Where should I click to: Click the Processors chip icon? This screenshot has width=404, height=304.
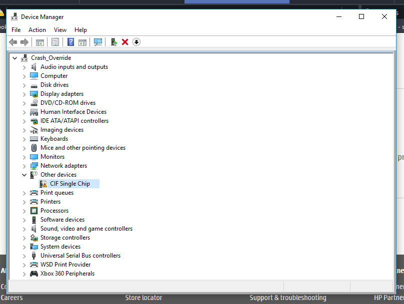tap(34, 211)
